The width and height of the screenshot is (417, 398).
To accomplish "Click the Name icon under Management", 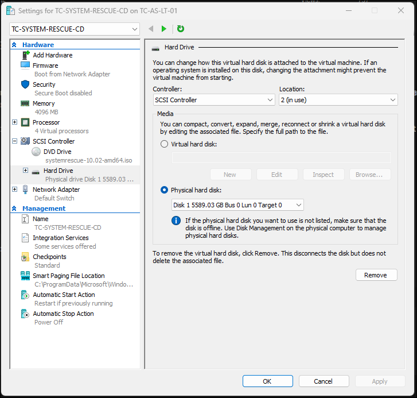I will [25, 219].
